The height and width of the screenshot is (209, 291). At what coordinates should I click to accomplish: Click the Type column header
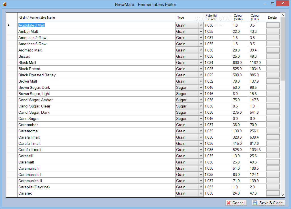189,18
